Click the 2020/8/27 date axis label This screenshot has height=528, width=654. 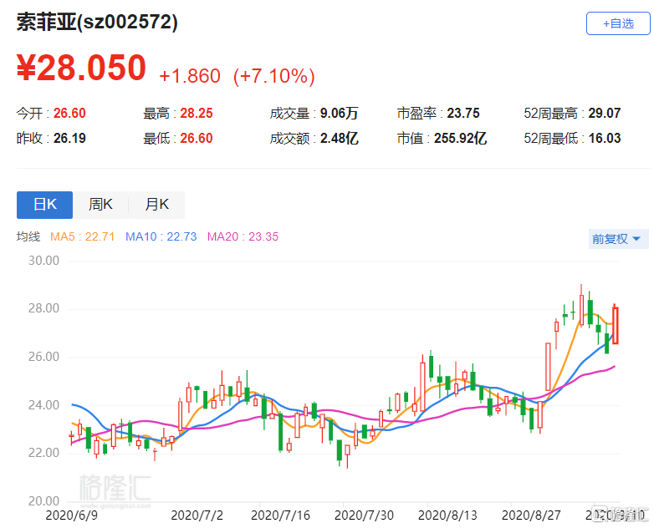tap(531, 515)
